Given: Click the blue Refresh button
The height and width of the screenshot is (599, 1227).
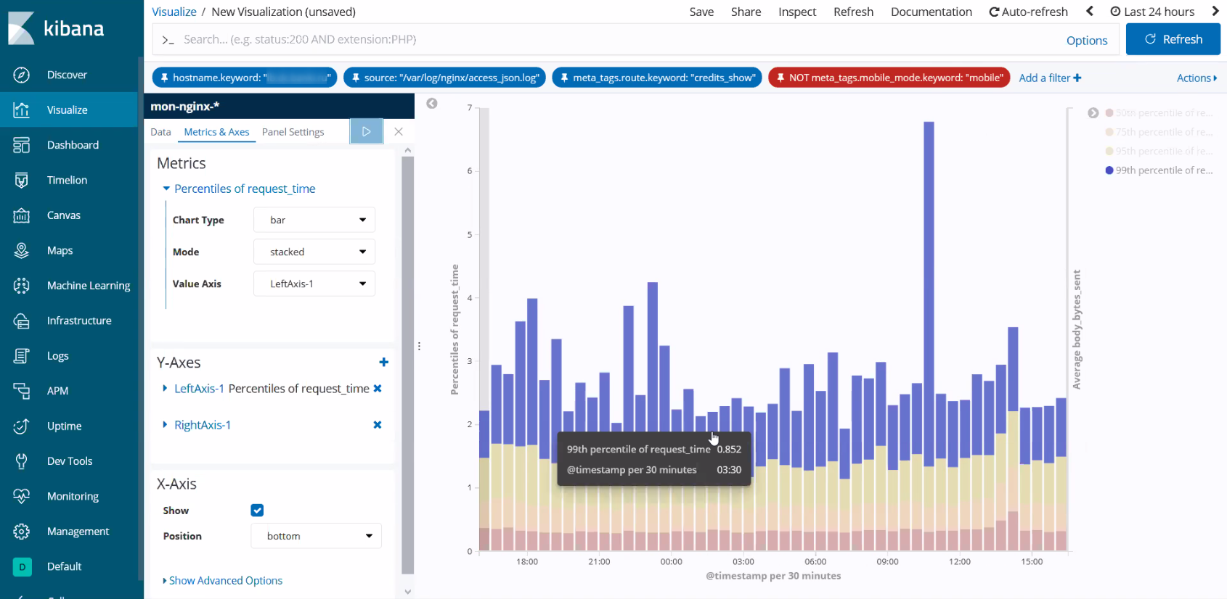Looking at the screenshot, I should click(x=1173, y=39).
